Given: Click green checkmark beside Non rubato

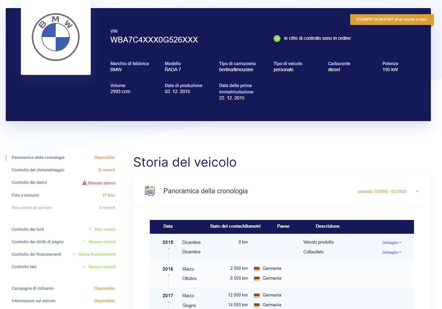Looking at the screenshot, I should point(90,229).
